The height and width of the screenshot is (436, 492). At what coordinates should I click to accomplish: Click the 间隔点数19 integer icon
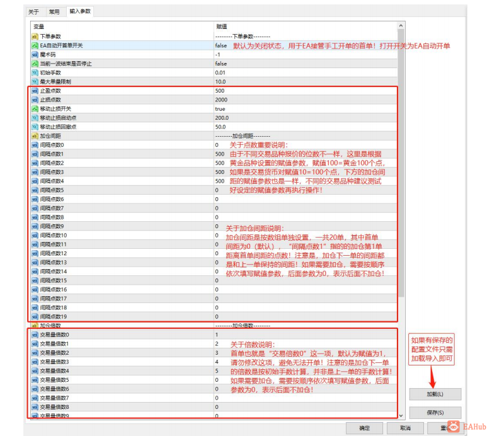point(35,317)
